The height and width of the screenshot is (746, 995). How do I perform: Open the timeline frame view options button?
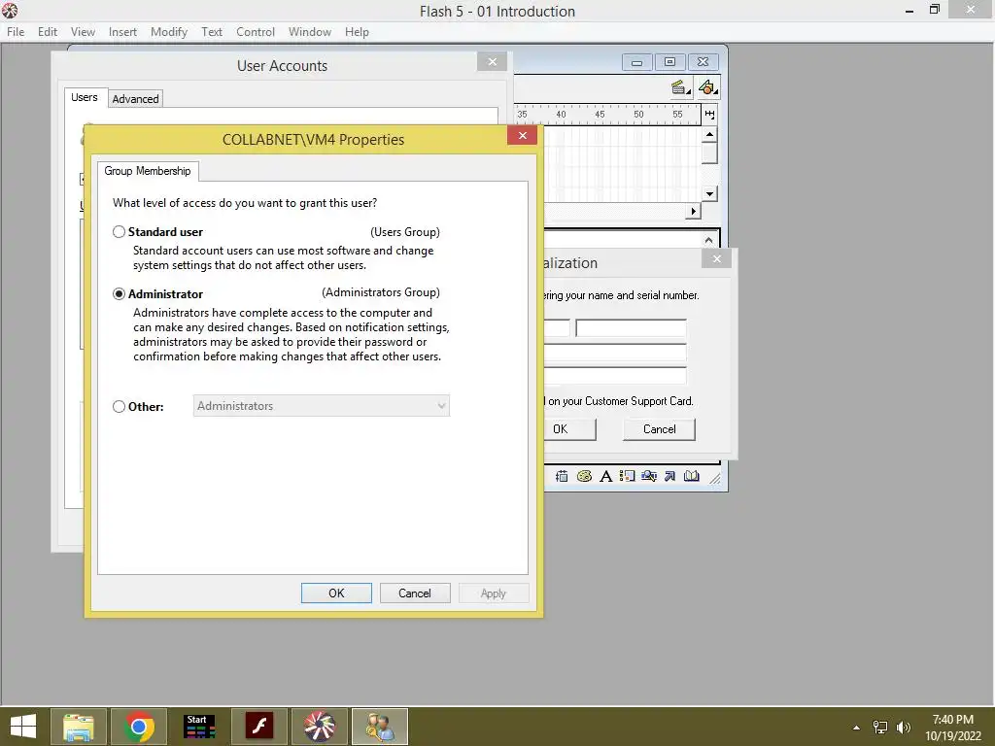point(709,115)
